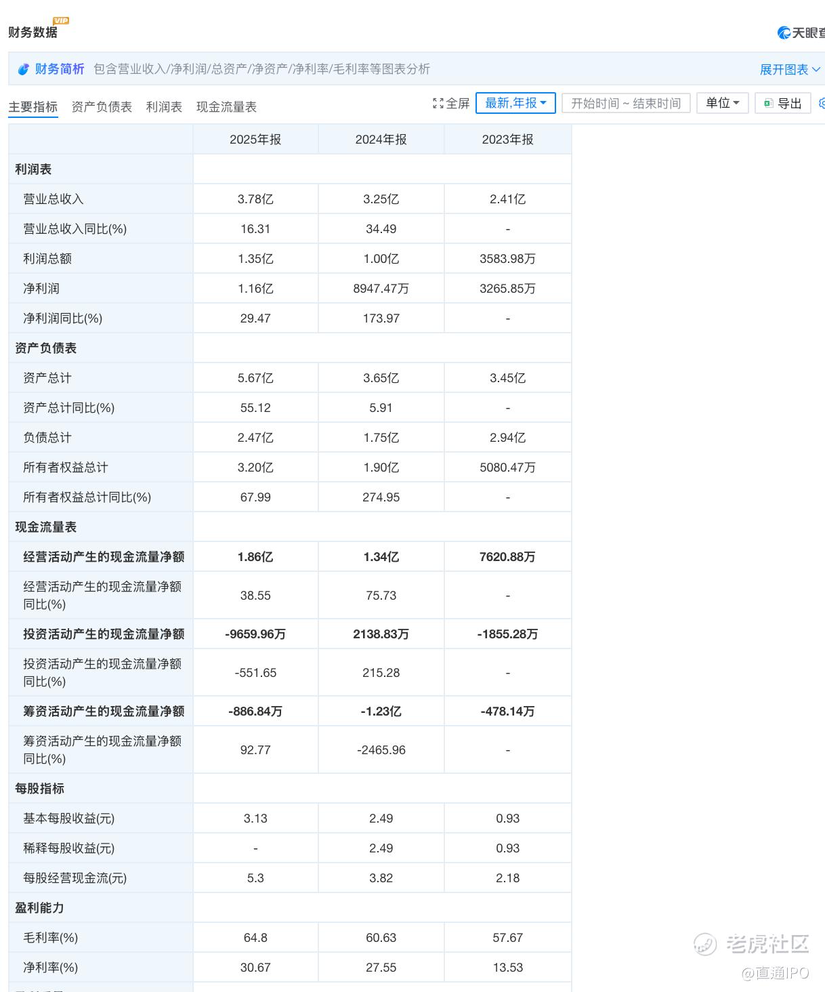Click 64.8 gross margin value
The image size is (825, 992).
pos(255,938)
